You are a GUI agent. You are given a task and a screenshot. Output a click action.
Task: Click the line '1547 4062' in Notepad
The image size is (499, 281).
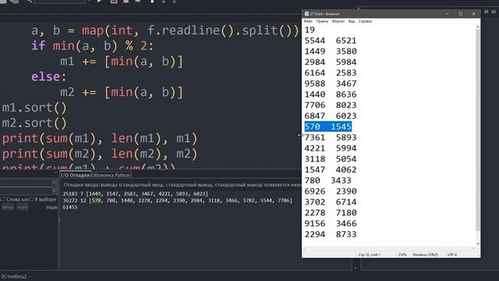[x=331, y=170]
